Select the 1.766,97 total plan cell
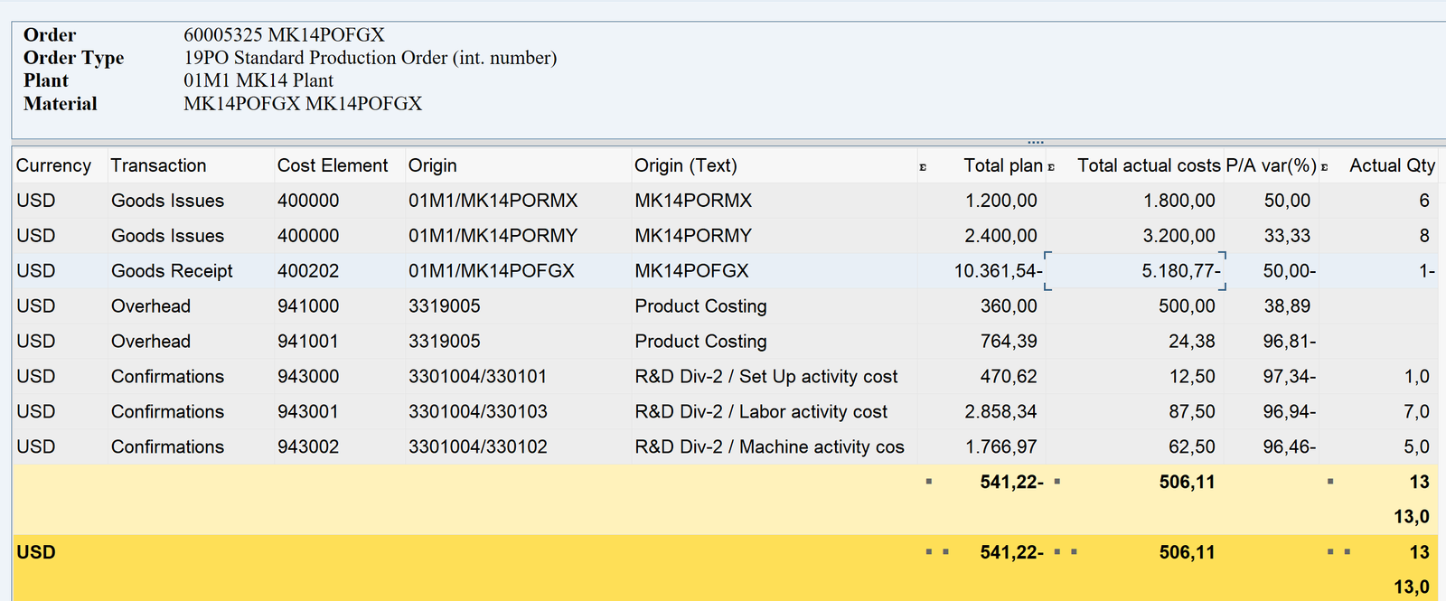 coord(1000,447)
